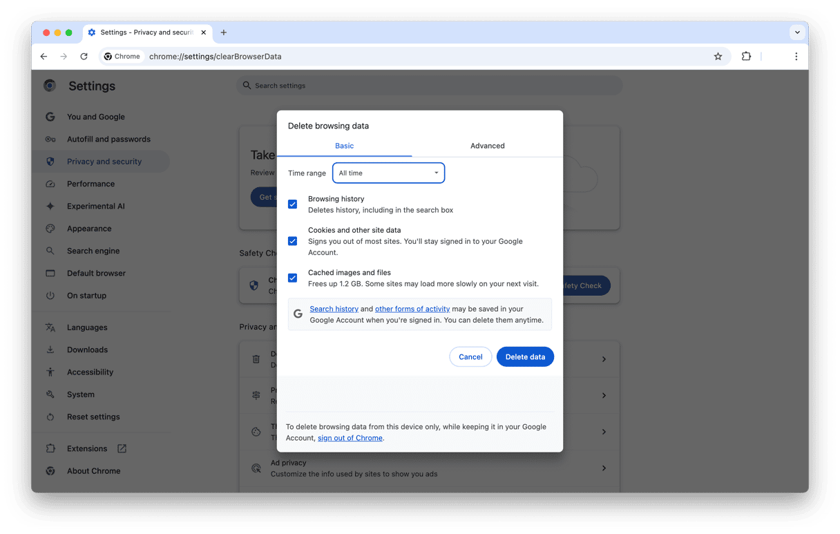This screenshot has height=534, width=840.
Task: Select the Settings - Privacy and security browser tab
Action: (x=147, y=32)
